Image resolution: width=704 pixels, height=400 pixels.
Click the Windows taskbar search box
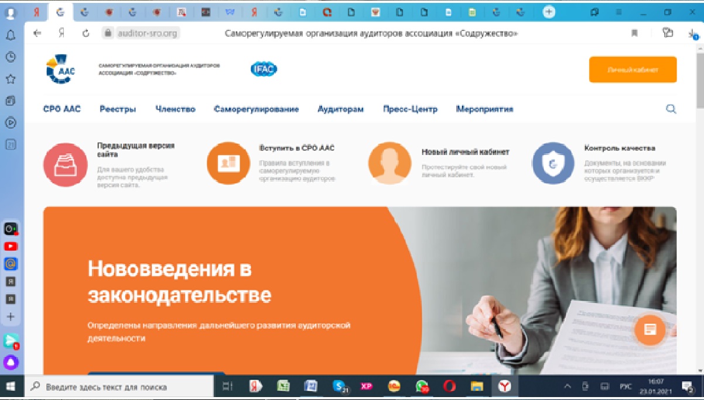119,387
